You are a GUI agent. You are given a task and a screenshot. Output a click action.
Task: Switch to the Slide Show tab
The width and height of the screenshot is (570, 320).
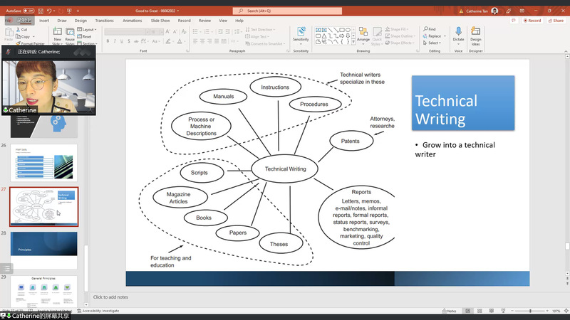pos(160,21)
